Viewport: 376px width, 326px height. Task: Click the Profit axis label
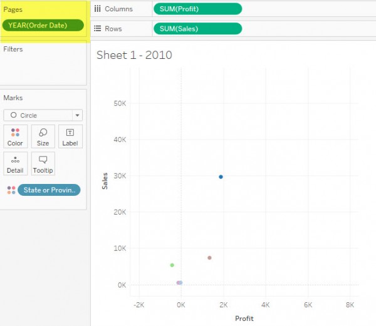[x=244, y=318]
